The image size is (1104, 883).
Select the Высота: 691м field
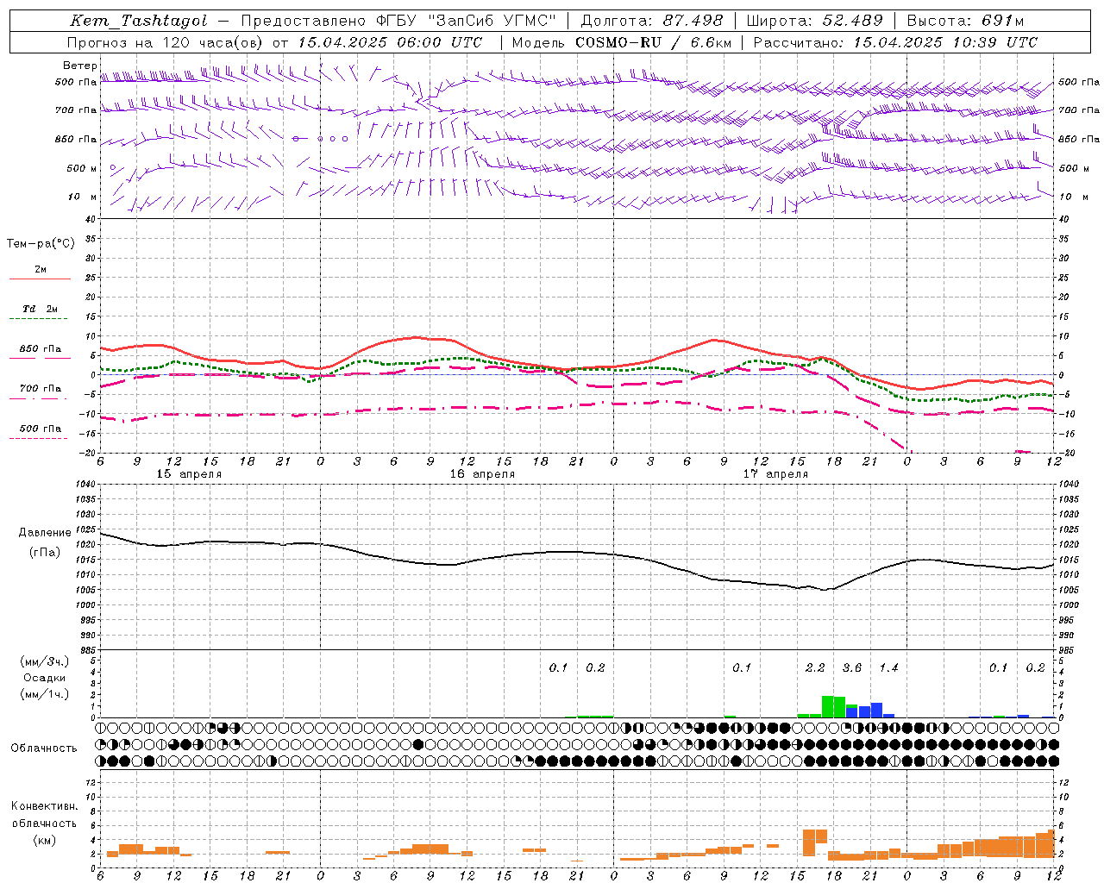pyautogui.click(x=965, y=21)
